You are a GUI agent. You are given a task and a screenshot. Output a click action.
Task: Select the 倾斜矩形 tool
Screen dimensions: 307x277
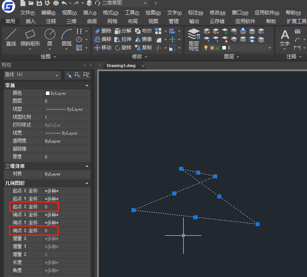pos(30,38)
